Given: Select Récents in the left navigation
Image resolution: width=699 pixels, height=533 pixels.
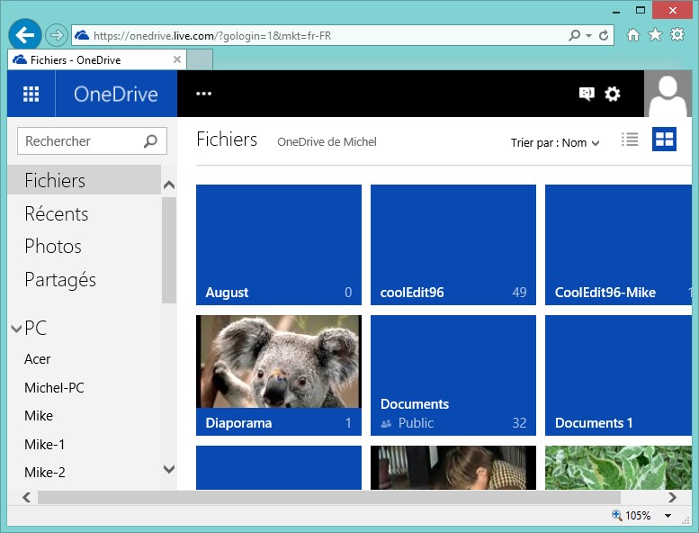Looking at the screenshot, I should point(57,213).
